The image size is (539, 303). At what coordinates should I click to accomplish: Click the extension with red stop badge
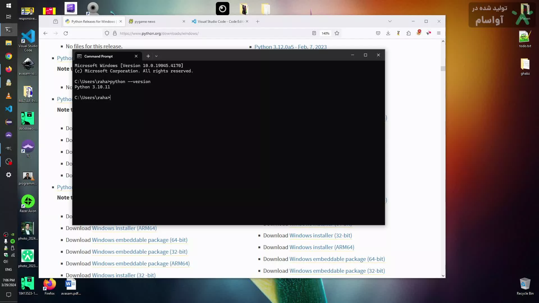tap(419, 33)
